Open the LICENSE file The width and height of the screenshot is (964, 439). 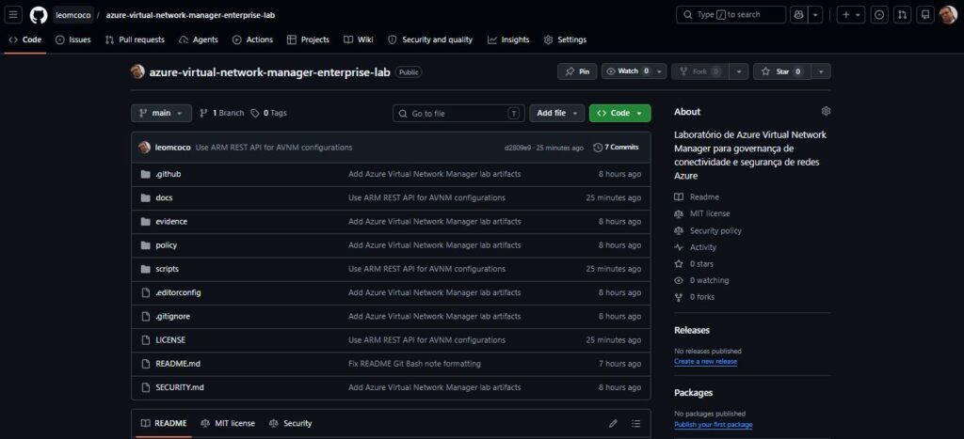[170, 339]
